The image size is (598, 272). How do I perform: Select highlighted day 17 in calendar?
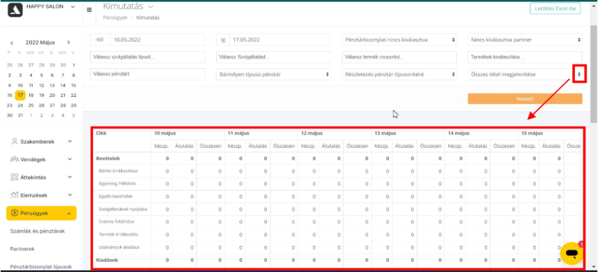[20, 96]
